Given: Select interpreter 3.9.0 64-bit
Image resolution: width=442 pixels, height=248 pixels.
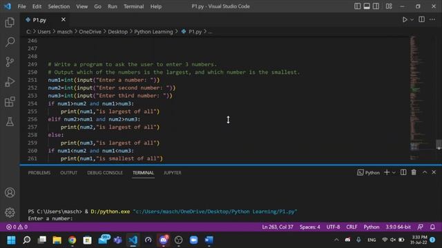Looking at the screenshot, I should [x=398, y=227].
